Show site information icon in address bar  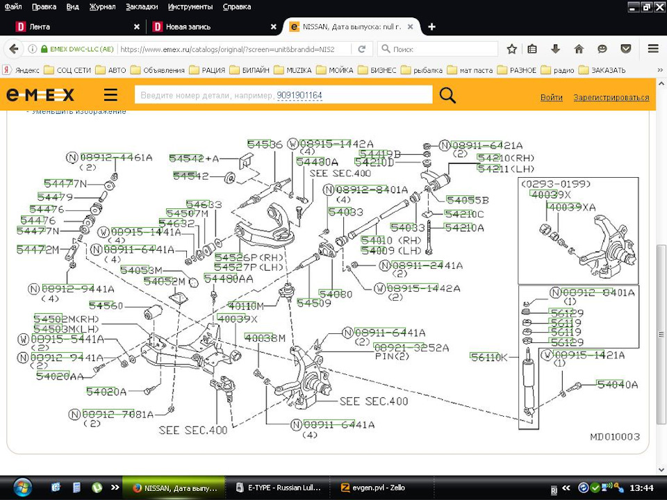[32, 49]
